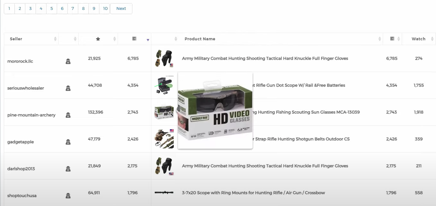Go to page 5

pos(52,9)
